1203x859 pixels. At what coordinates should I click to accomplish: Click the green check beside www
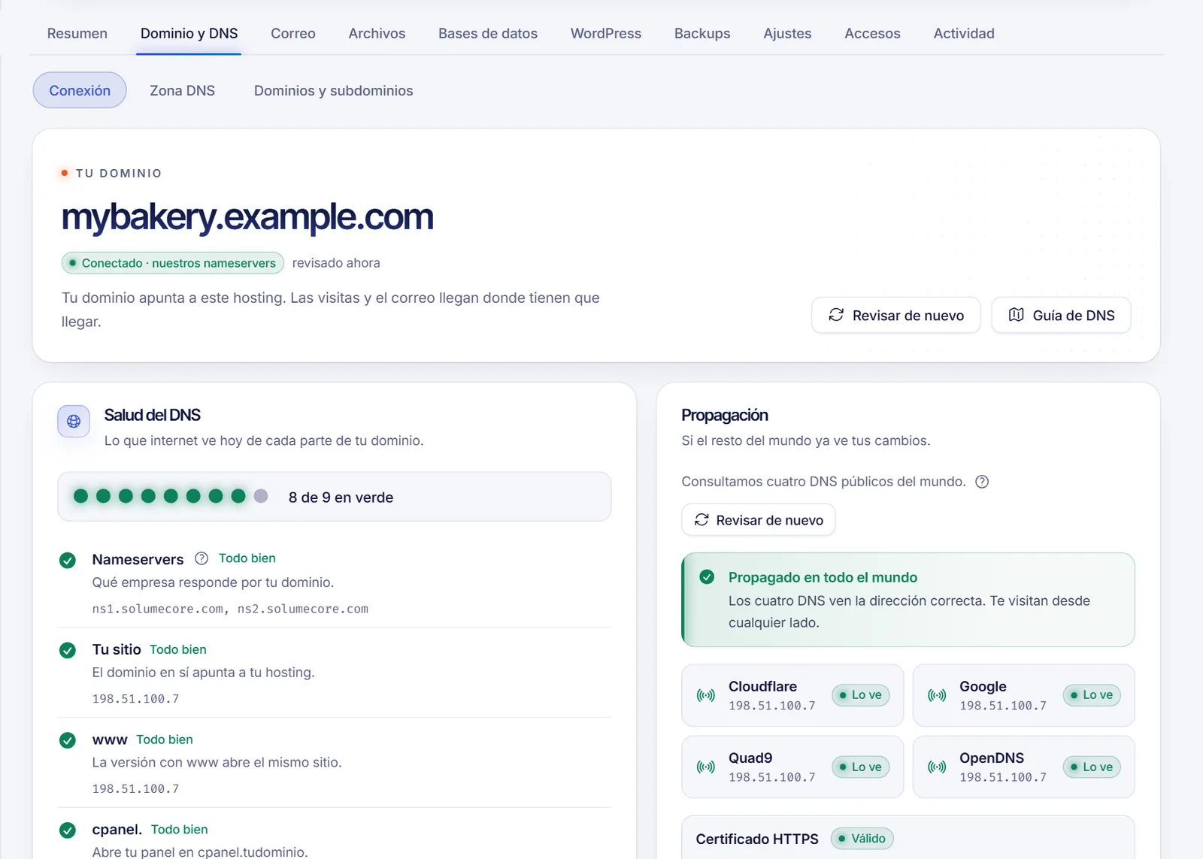point(68,740)
